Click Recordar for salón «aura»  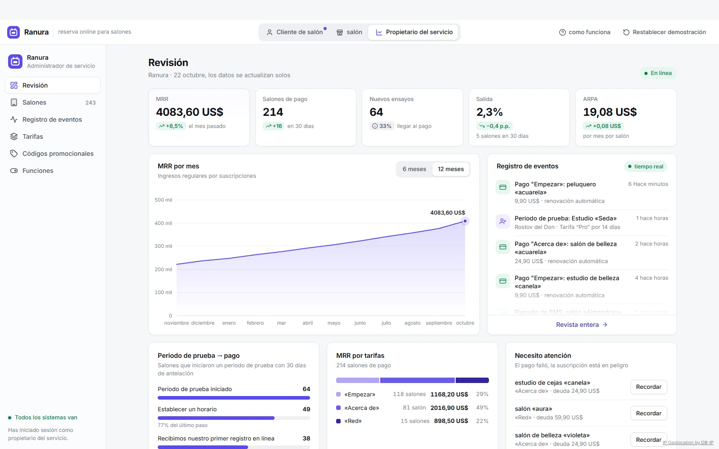(x=648, y=414)
